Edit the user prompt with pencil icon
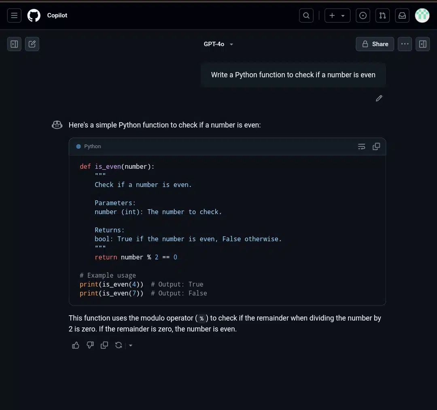 click(x=379, y=98)
